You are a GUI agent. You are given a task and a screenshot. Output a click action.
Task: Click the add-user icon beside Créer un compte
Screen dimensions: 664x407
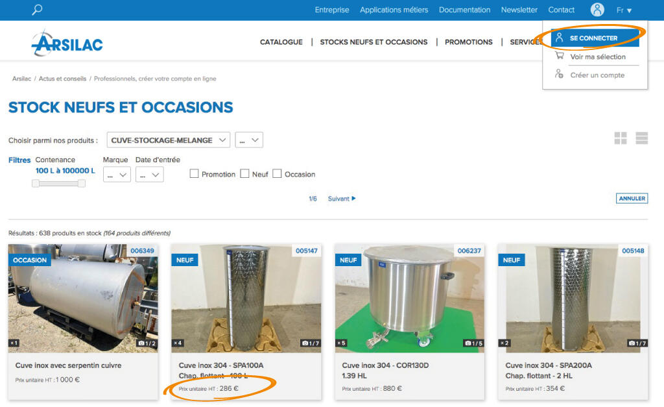(x=559, y=74)
